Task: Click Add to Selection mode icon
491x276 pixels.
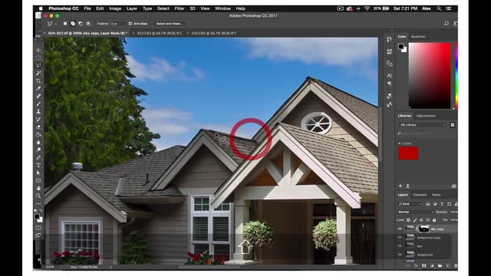Action: (x=73, y=24)
